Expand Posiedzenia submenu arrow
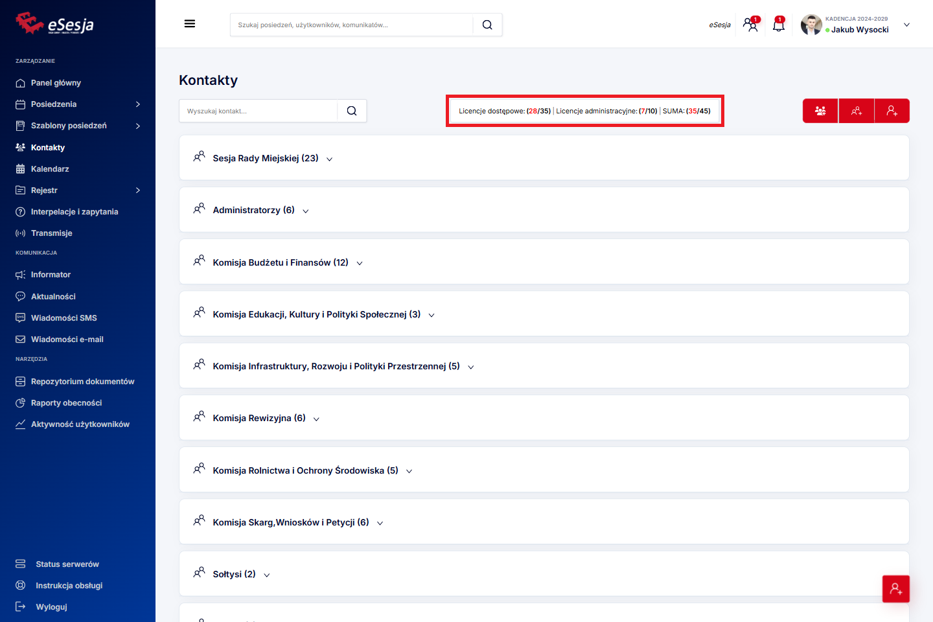The height and width of the screenshot is (622, 933). [x=138, y=104]
